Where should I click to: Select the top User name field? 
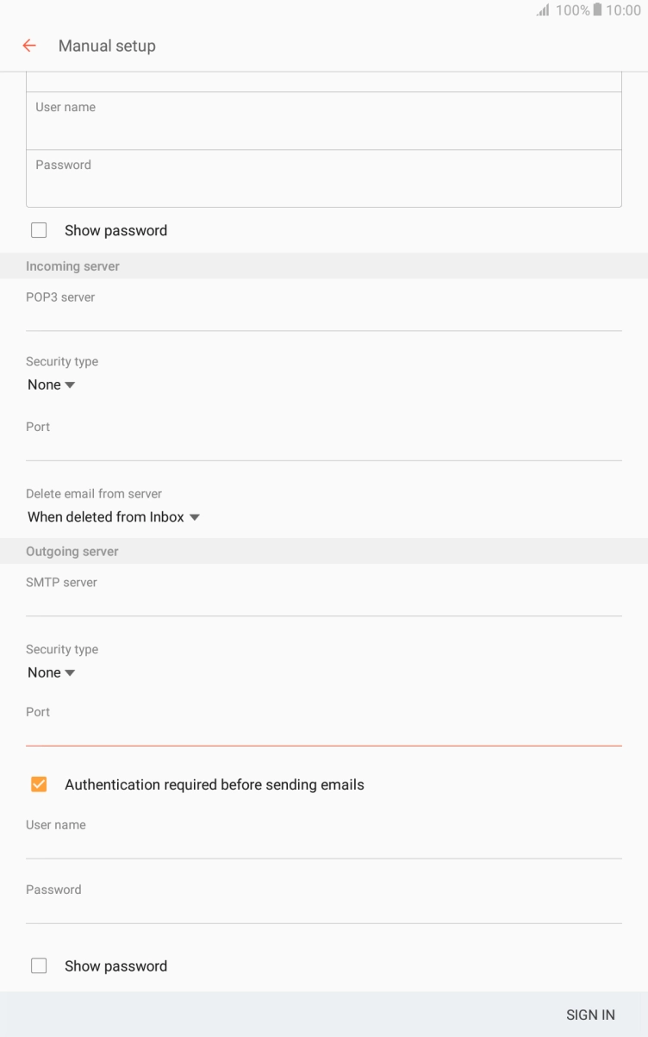click(x=323, y=121)
